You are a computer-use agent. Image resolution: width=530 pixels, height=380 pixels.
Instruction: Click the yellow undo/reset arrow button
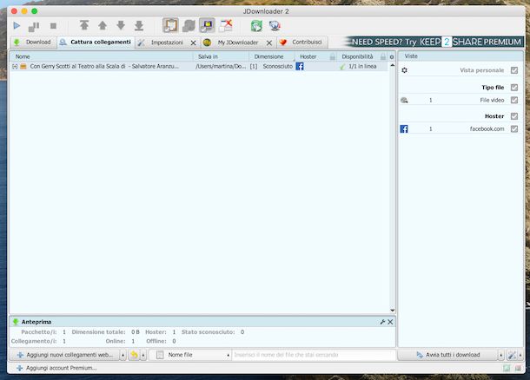pos(134,355)
